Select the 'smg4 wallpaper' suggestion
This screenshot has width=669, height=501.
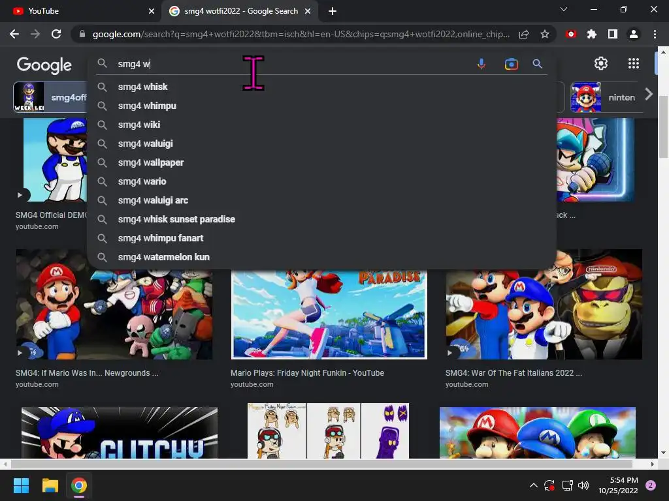pos(321,162)
